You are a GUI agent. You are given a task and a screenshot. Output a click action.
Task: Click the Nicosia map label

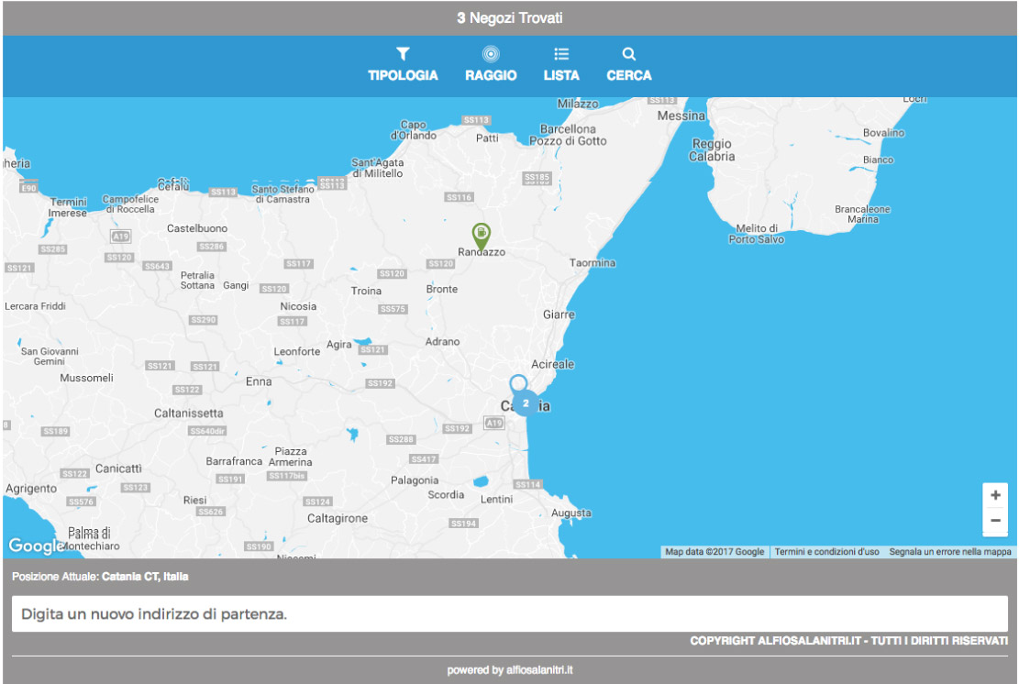coord(298,306)
